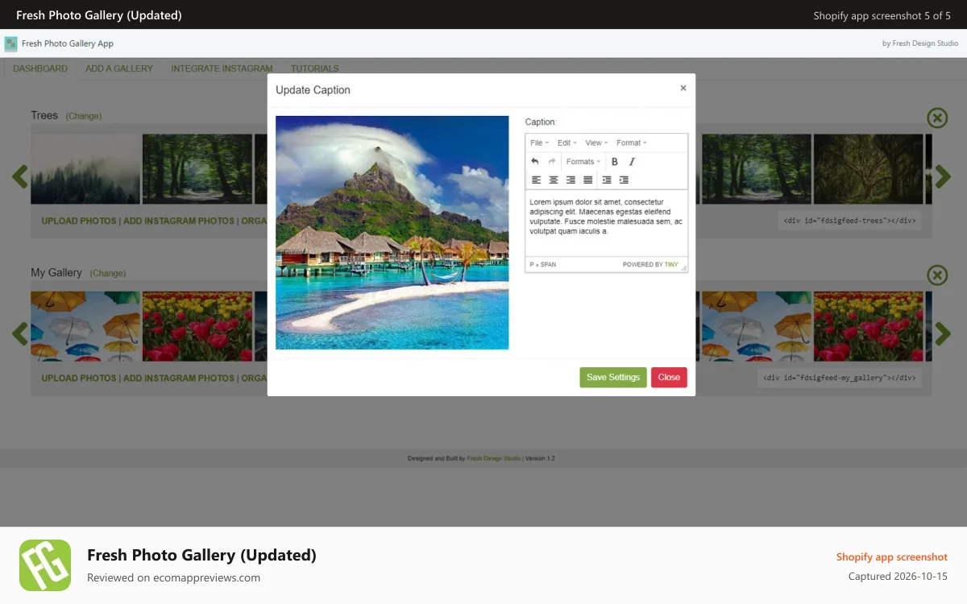This screenshot has height=604, width=967.
Task: Expand the Formats dropdown
Action: coord(583,162)
